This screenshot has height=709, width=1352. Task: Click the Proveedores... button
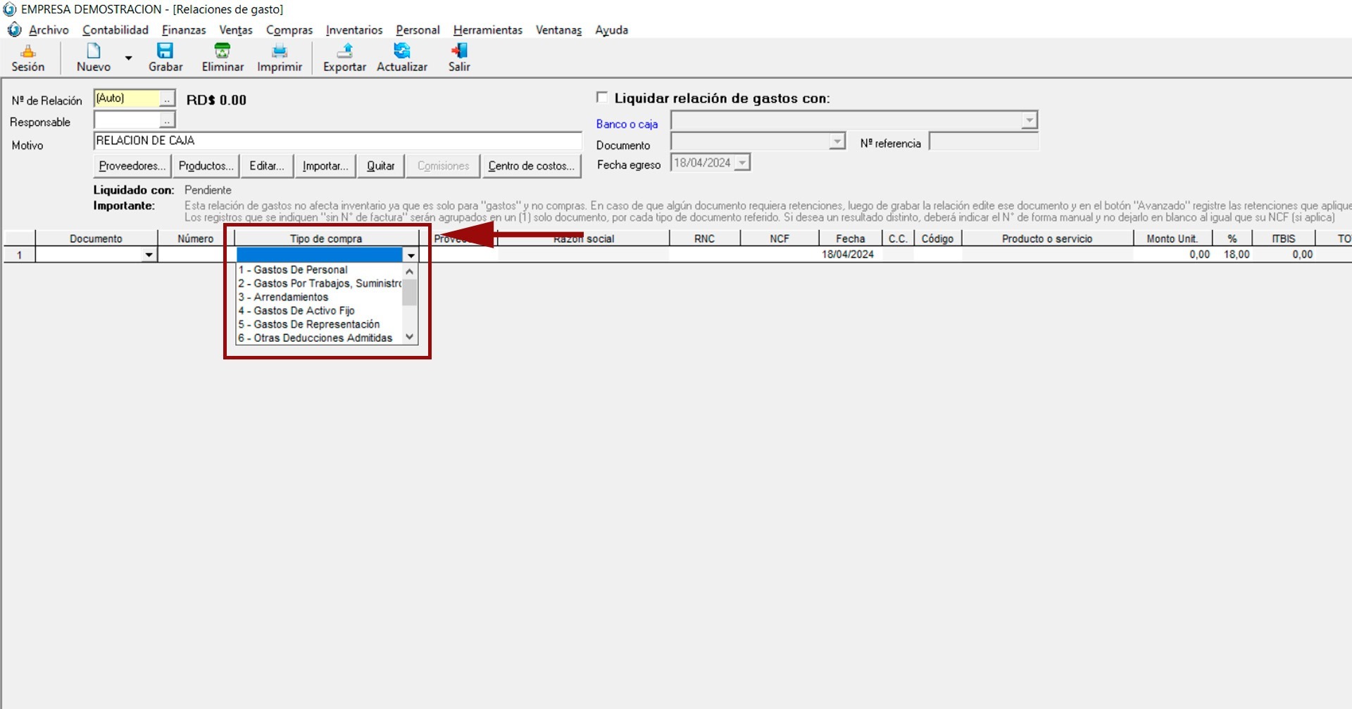coord(132,166)
